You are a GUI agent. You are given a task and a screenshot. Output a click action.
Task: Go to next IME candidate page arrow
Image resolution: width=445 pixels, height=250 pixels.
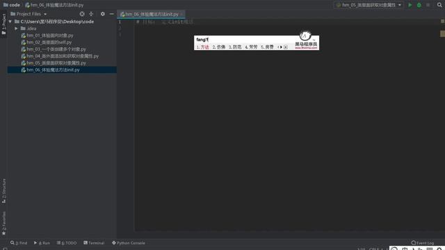click(281, 47)
